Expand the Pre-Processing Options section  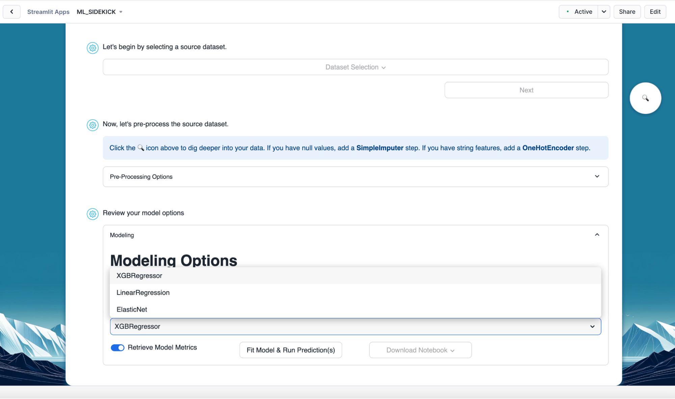pyautogui.click(x=355, y=177)
